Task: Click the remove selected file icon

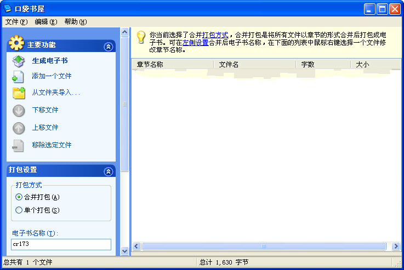Action: [18, 146]
